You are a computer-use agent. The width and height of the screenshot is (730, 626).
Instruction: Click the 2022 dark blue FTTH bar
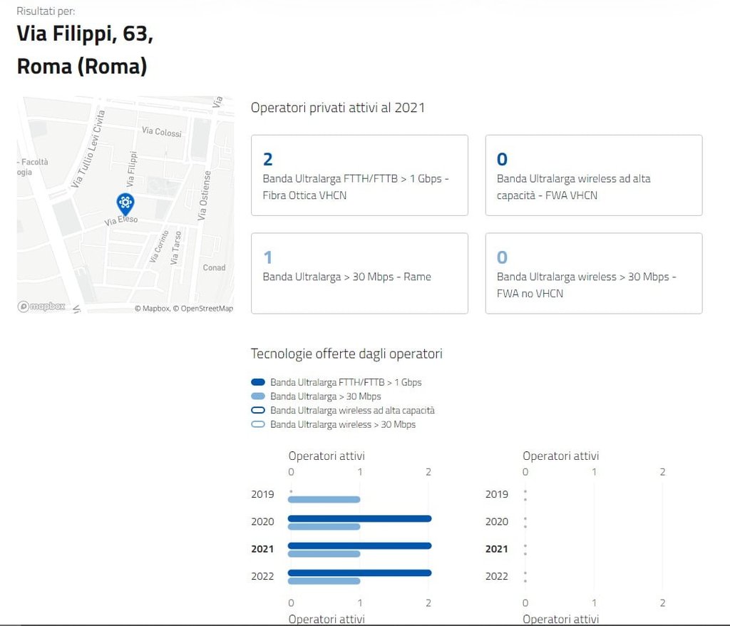(x=359, y=573)
